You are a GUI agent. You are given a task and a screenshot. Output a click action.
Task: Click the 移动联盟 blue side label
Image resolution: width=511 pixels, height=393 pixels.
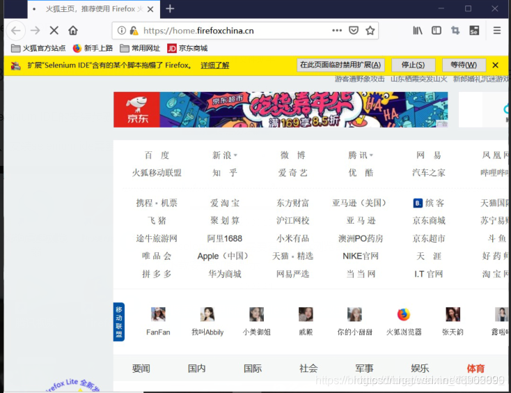(x=119, y=322)
